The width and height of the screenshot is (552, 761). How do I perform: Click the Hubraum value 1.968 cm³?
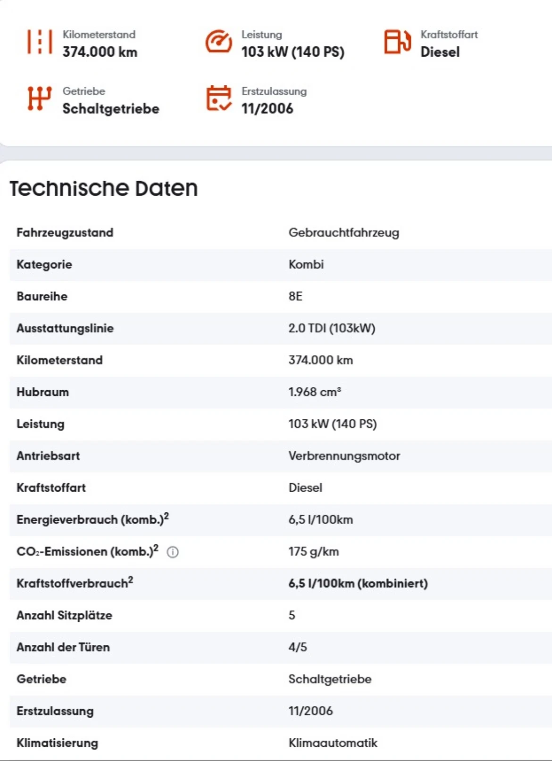point(315,392)
